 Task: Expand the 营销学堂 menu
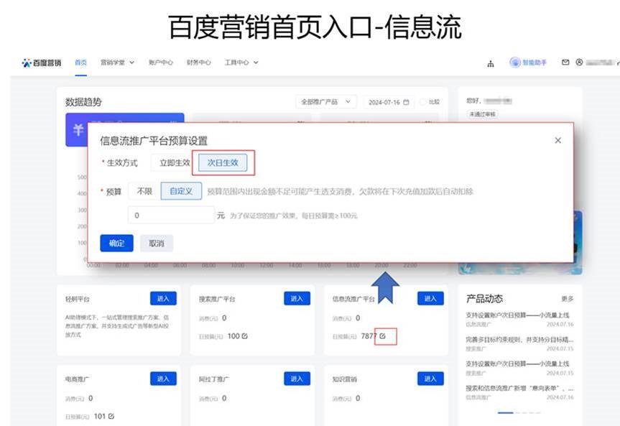click(117, 62)
